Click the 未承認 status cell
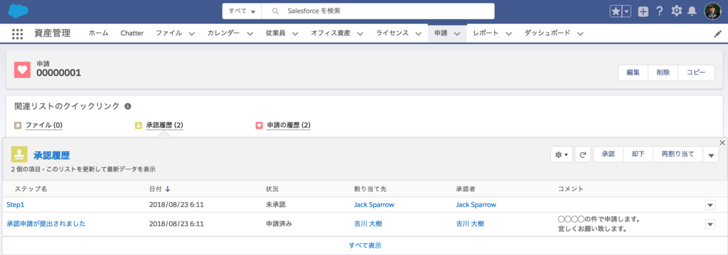728x255 pixels. (x=275, y=205)
